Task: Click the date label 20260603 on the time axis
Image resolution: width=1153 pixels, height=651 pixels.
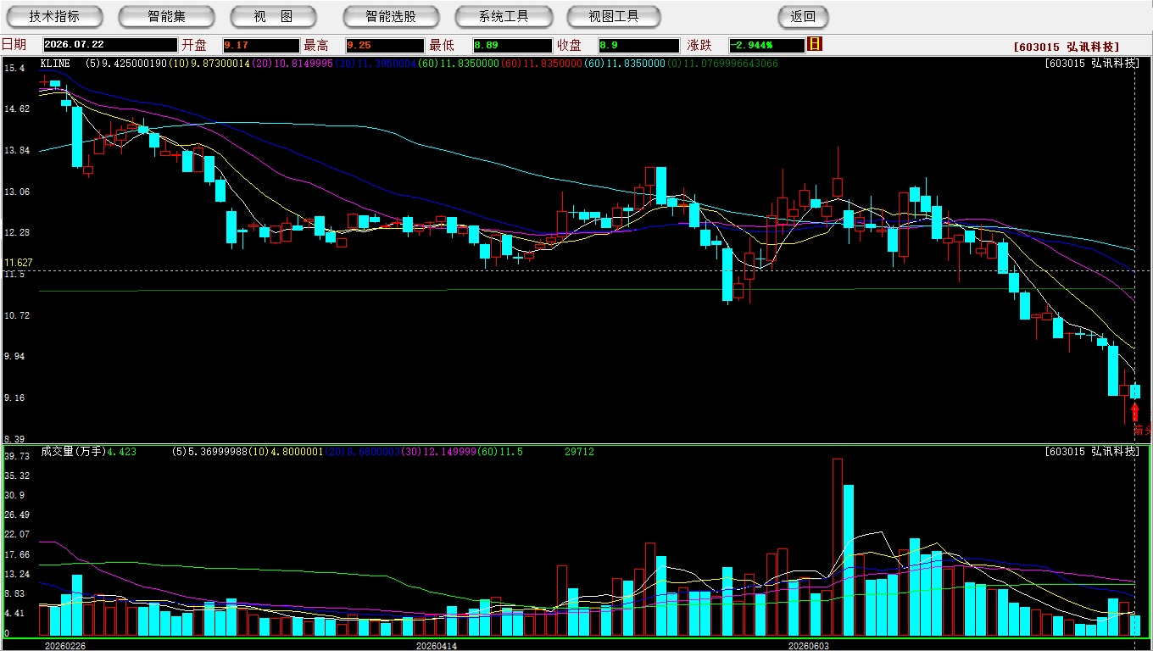Action: [809, 645]
